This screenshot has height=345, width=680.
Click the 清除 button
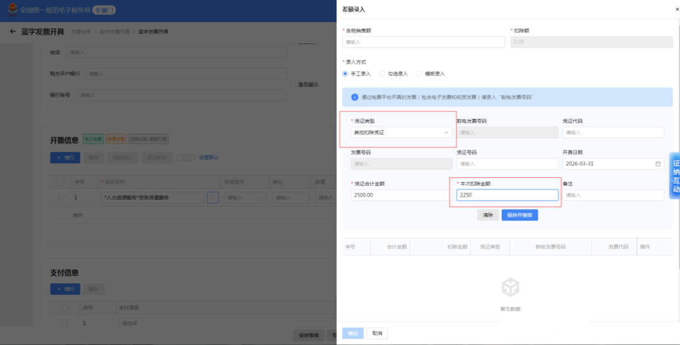click(488, 215)
